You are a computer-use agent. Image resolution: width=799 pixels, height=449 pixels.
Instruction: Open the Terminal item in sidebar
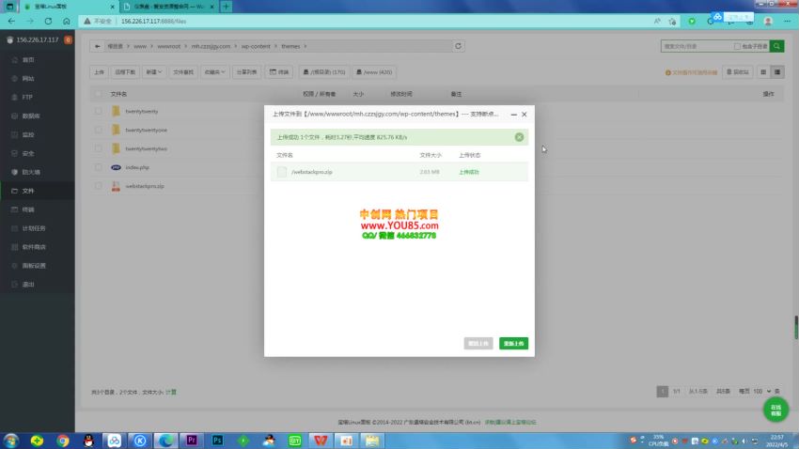coord(28,209)
